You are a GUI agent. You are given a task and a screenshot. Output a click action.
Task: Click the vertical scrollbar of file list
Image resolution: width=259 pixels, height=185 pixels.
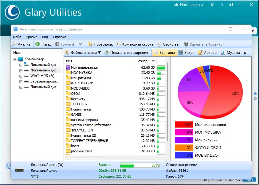tap(168, 101)
